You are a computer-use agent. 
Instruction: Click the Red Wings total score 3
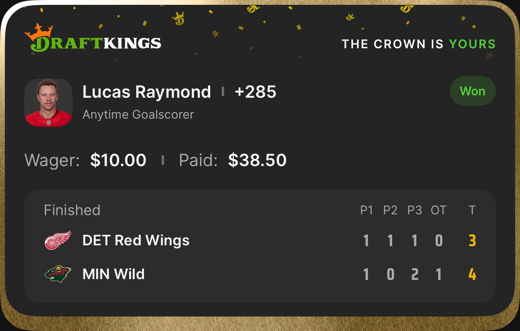(x=472, y=241)
